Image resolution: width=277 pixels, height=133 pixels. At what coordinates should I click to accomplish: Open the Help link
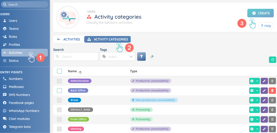[266, 26]
